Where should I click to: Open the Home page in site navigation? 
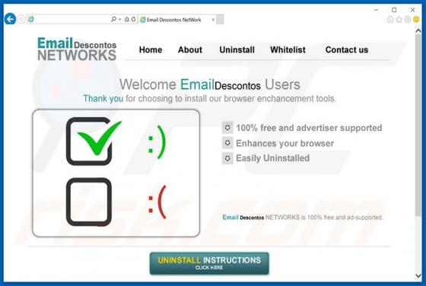151,49
